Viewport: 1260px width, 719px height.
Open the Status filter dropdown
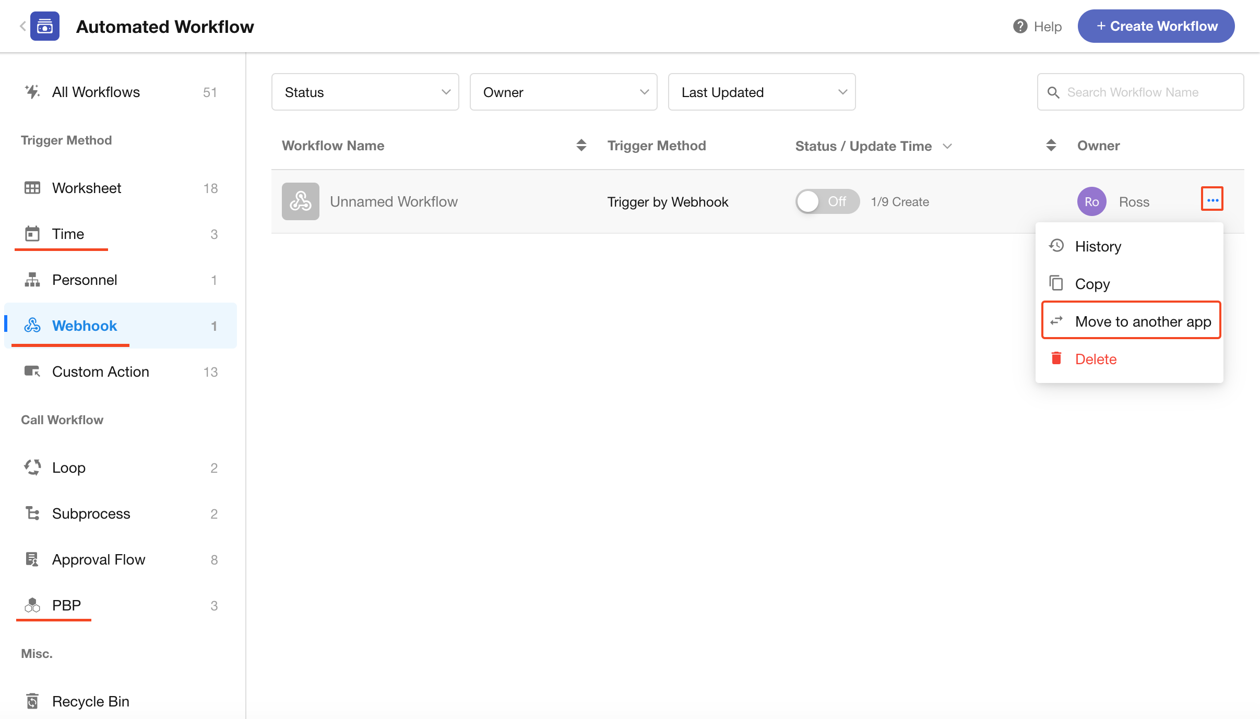click(365, 92)
